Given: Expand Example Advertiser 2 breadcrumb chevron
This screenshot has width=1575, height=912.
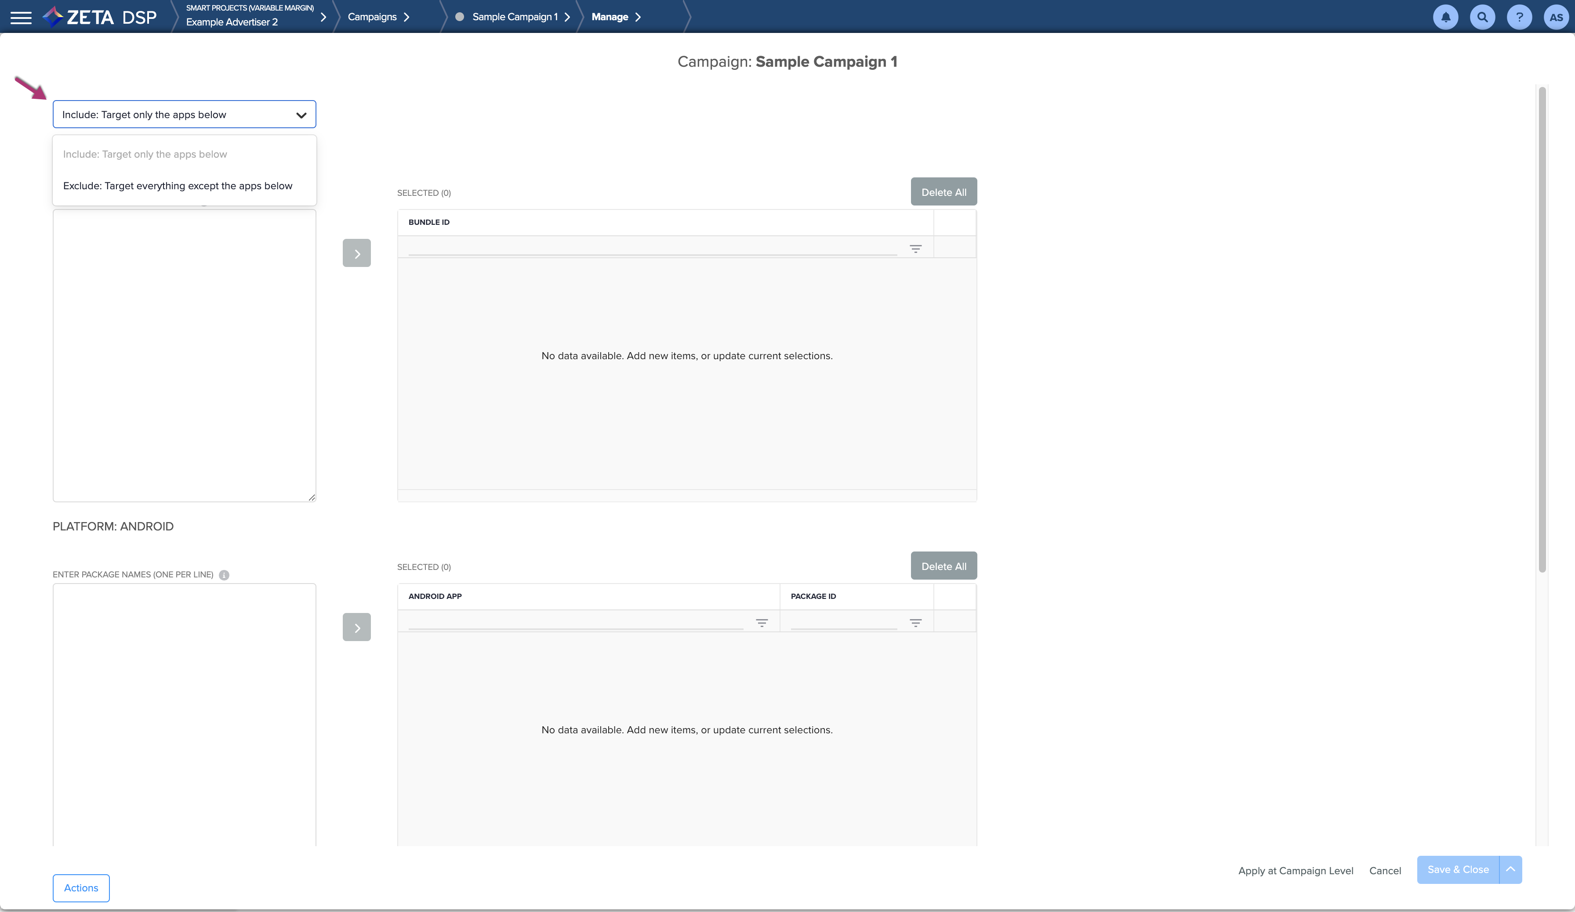Looking at the screenshot, I should tap(323, 18).
